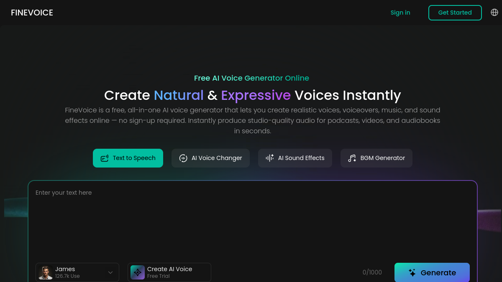Switch to the AI Voice Changer tab

point(210,158)
